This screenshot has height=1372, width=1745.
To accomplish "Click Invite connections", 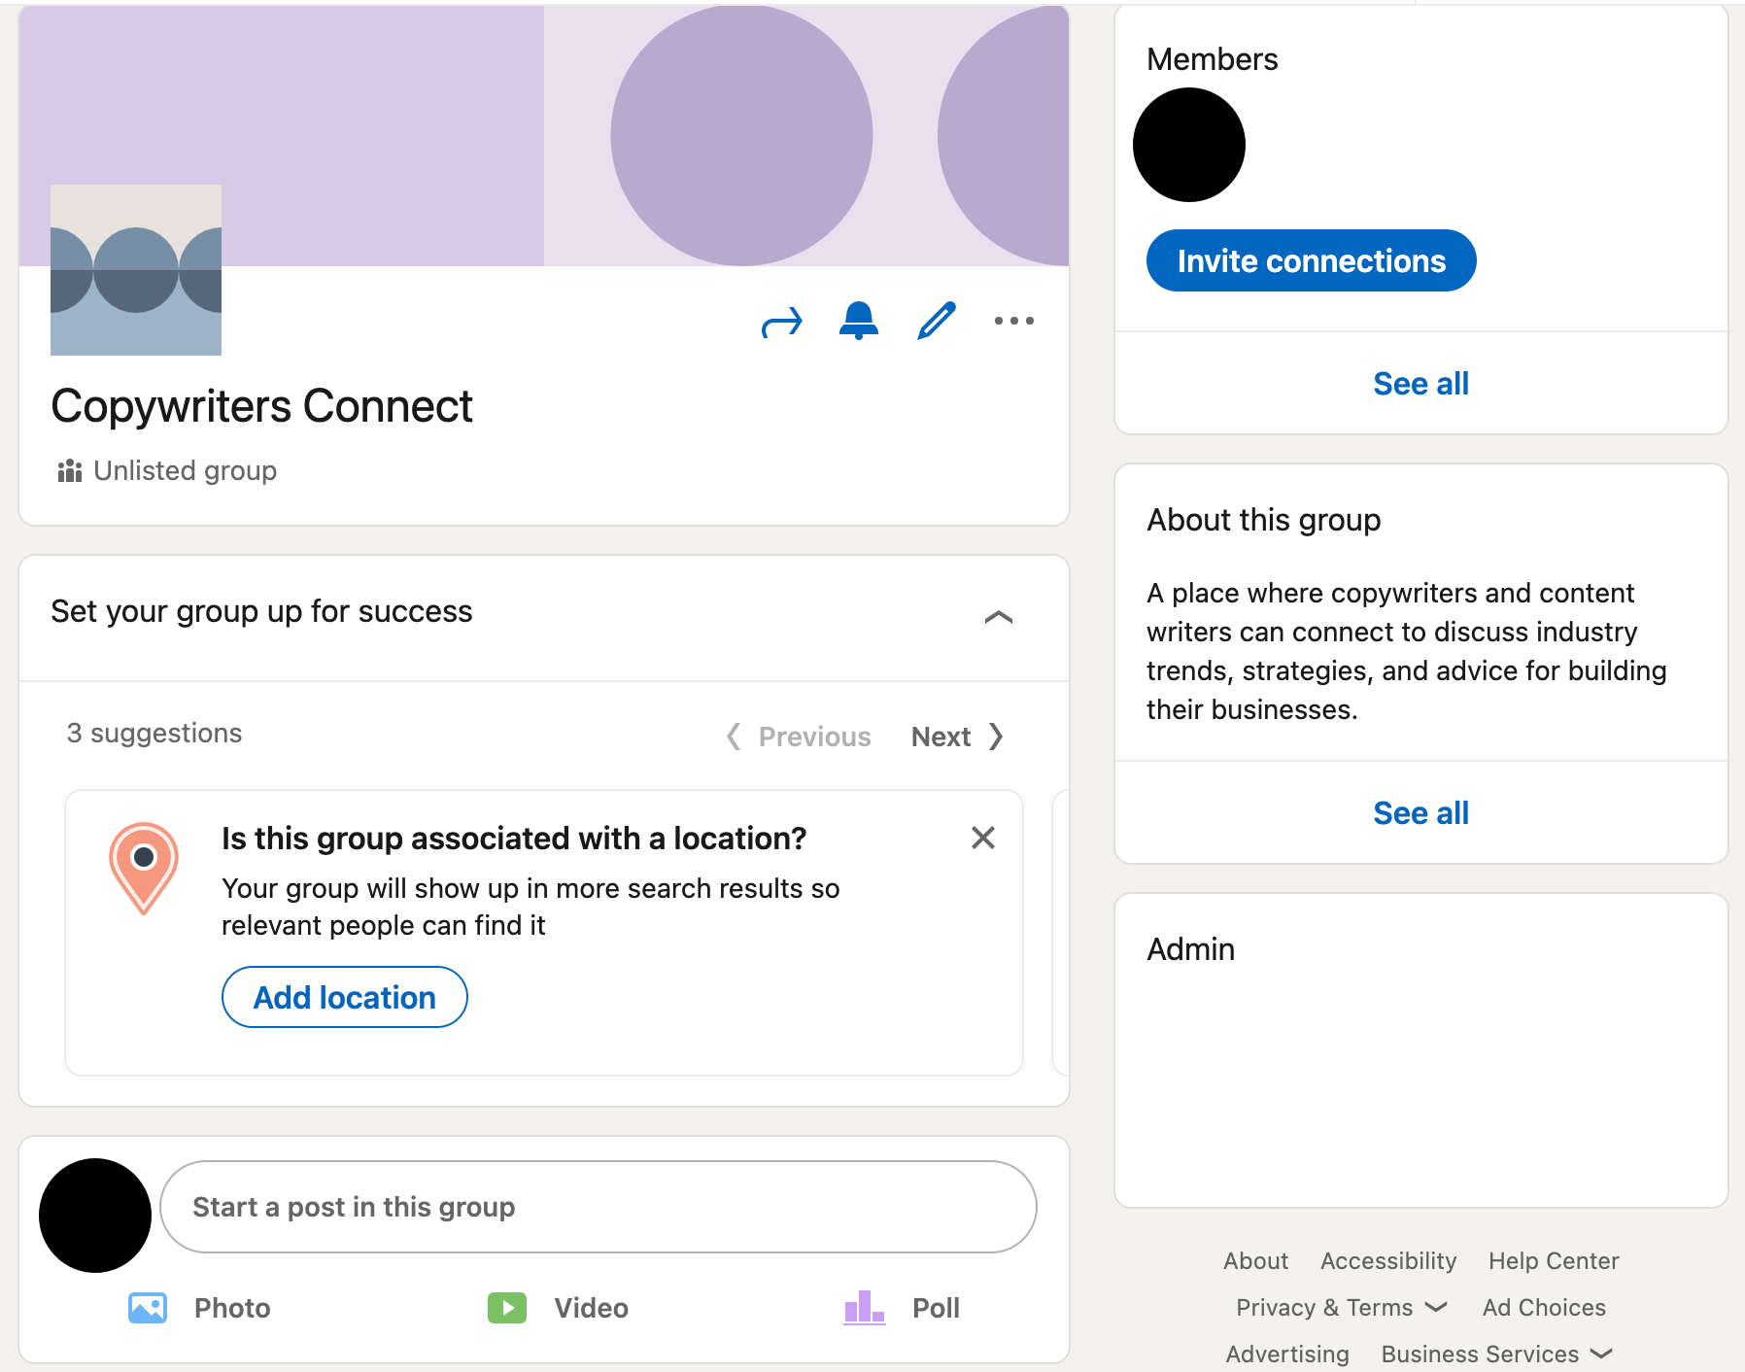I will click(1311, 260).
